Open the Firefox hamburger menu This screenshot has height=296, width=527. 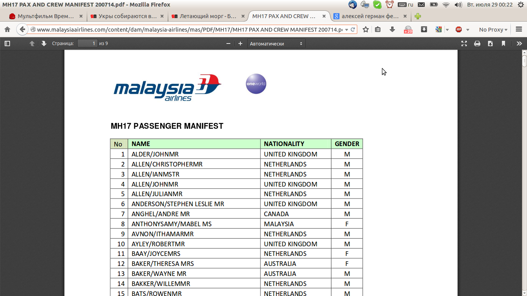(x=519, y=30)
